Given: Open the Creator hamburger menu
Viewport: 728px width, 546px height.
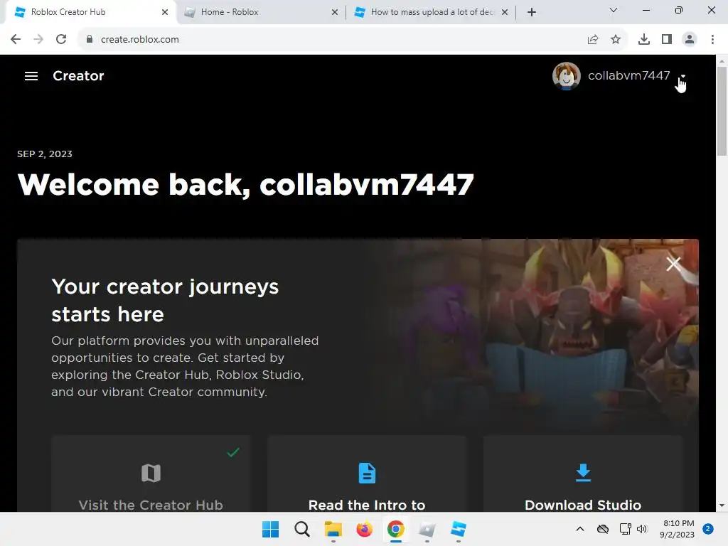Looking at the screenshot, I should click(x=31, y=75).
